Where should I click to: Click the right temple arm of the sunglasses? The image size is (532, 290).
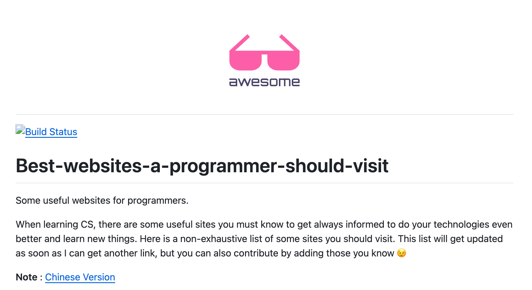tap(289, 43)
